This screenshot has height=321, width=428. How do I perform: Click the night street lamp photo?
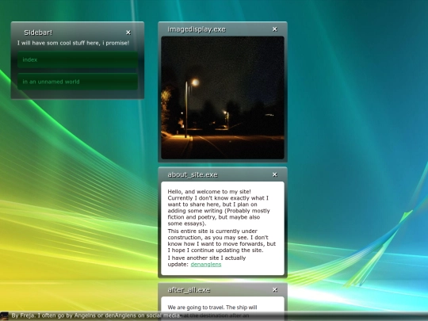tap(223, 97)
